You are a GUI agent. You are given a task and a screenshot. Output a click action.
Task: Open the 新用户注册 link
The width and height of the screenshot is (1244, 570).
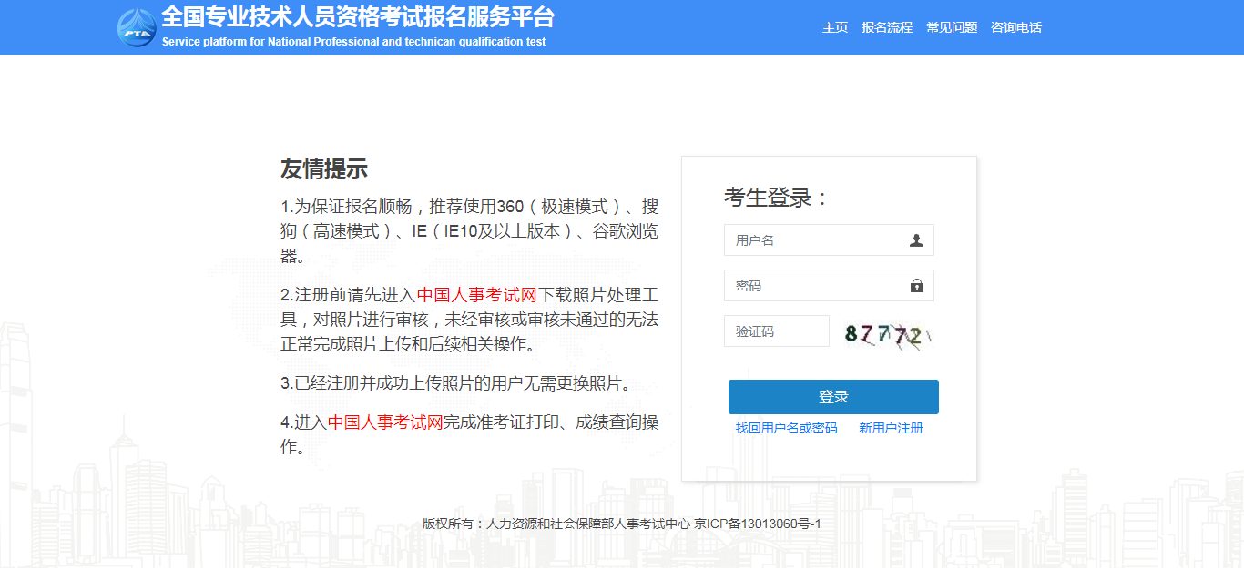point(891,428)
